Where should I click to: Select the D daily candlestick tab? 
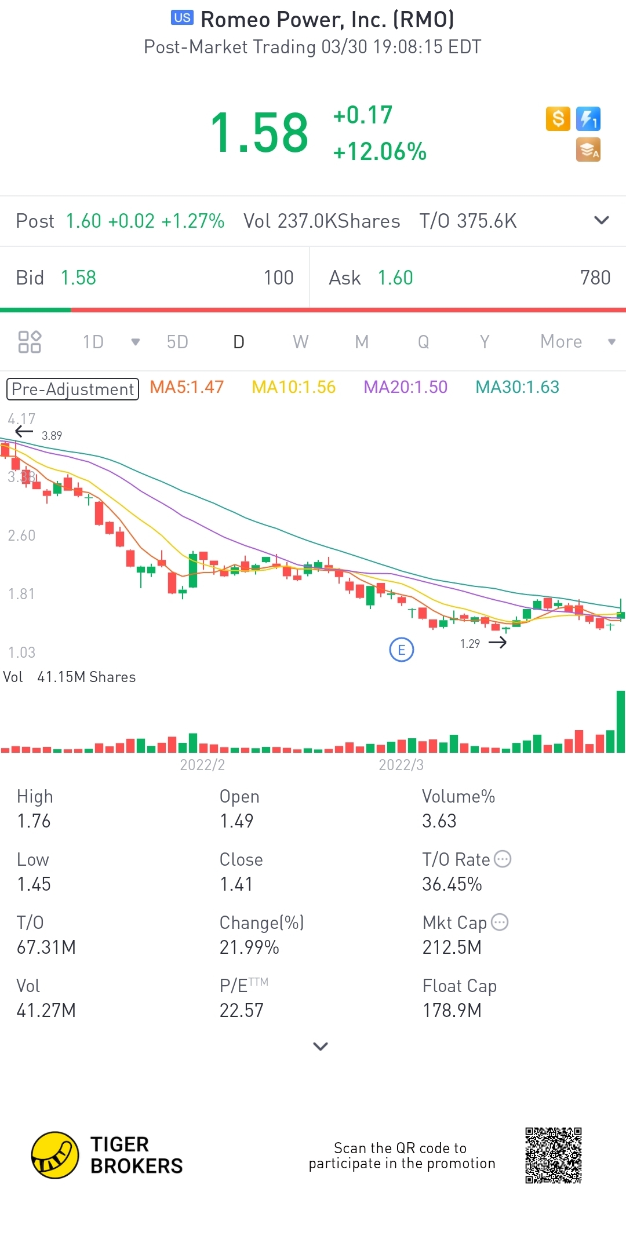239,342
